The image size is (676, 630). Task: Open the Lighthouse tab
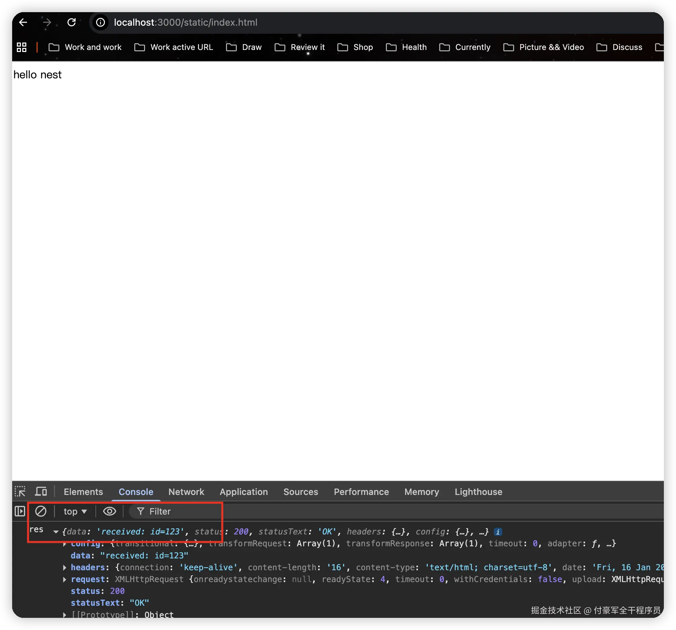pyautogui.click(x=479, y=492)
